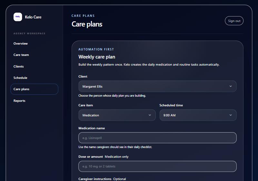258x181 pixels.
Task: Click the 'Build the weekly pattern once' description
Action: [x=149, y=64]
